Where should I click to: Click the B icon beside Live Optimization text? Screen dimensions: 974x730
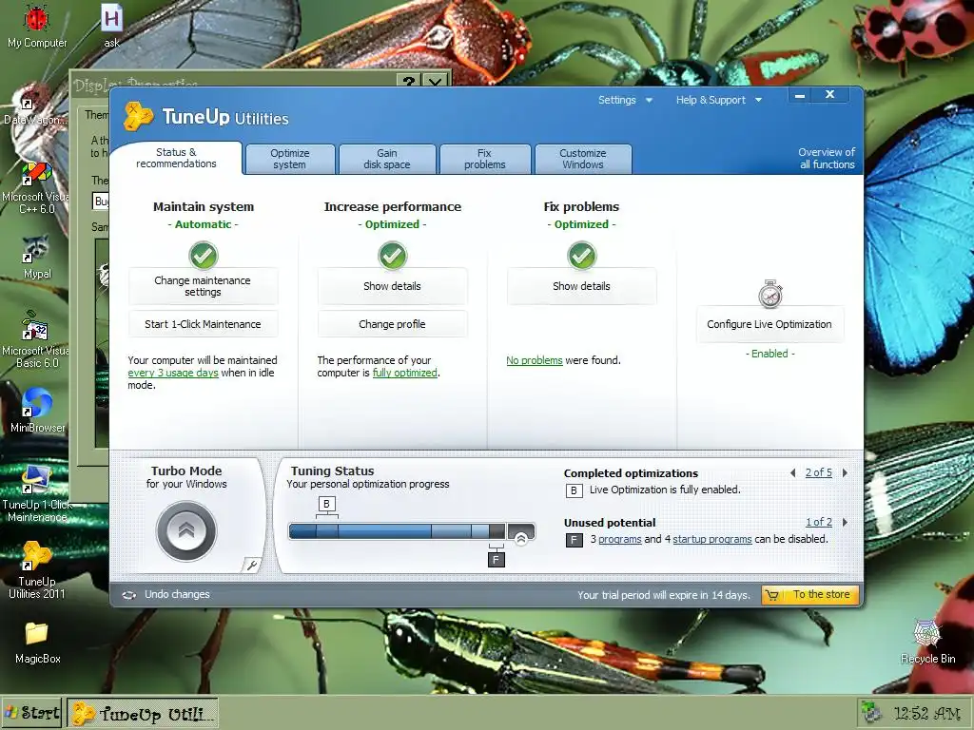coord(574,490)
